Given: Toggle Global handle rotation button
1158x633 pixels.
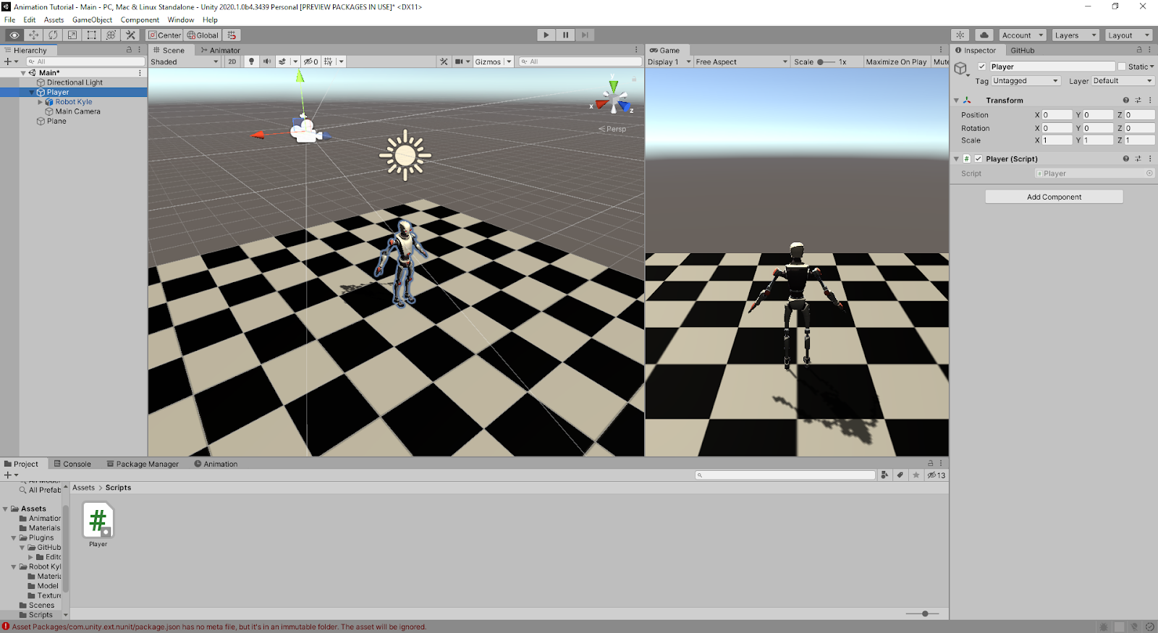Looking at the screenshot, I should 203,35.
